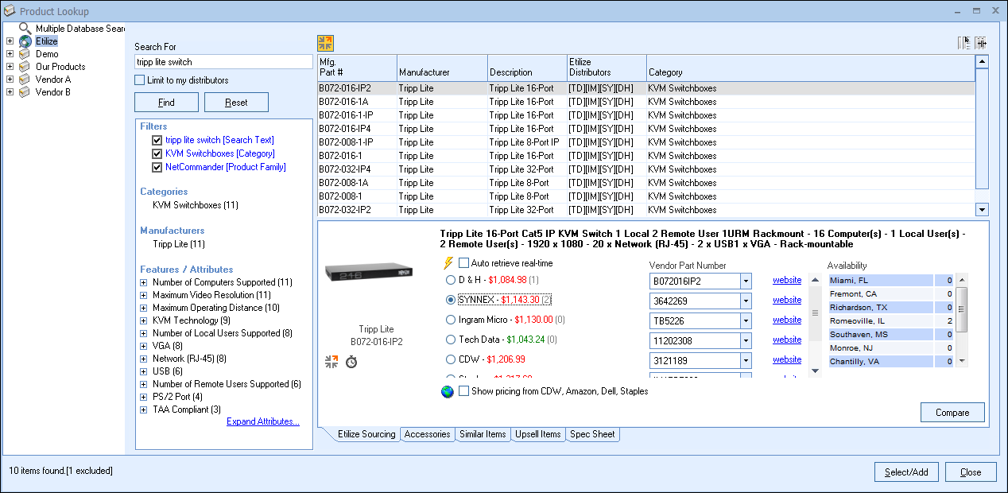Click the lightning bolt real-time pricing icon
Viewport: 1008px width, 493px height.
pyautogui.click(x=448, y=263)
